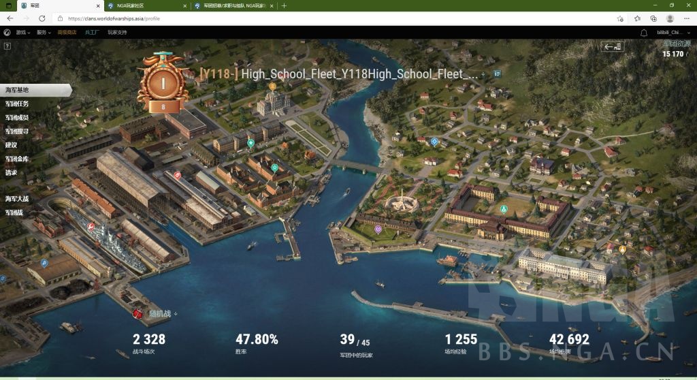Click the help question mark icon
Image resolution: width=697 pixels, height=380 pixels.
point(7,46)
